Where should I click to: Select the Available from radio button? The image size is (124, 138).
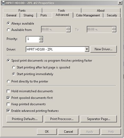8,30
